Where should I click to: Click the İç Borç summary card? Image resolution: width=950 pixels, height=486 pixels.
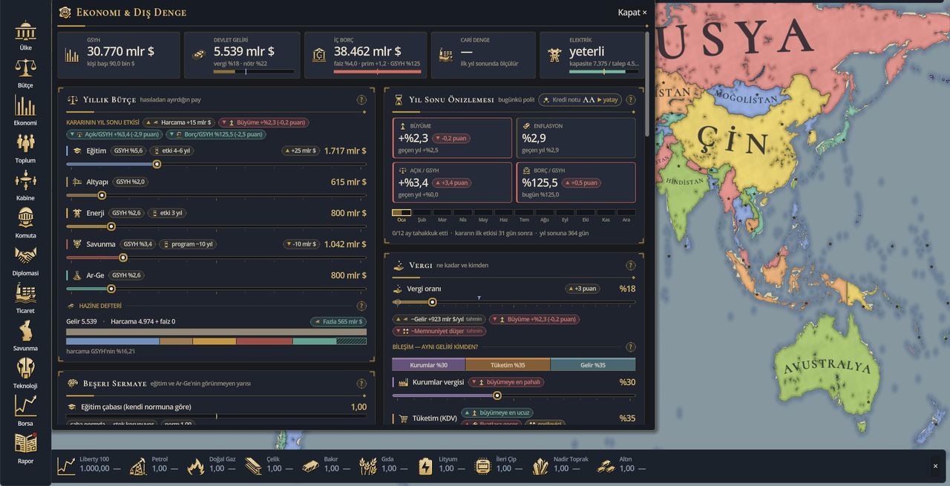click(366, 55)
